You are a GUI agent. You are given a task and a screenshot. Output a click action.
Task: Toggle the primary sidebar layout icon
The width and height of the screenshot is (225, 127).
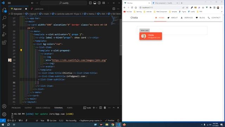[x=90, y=3]
